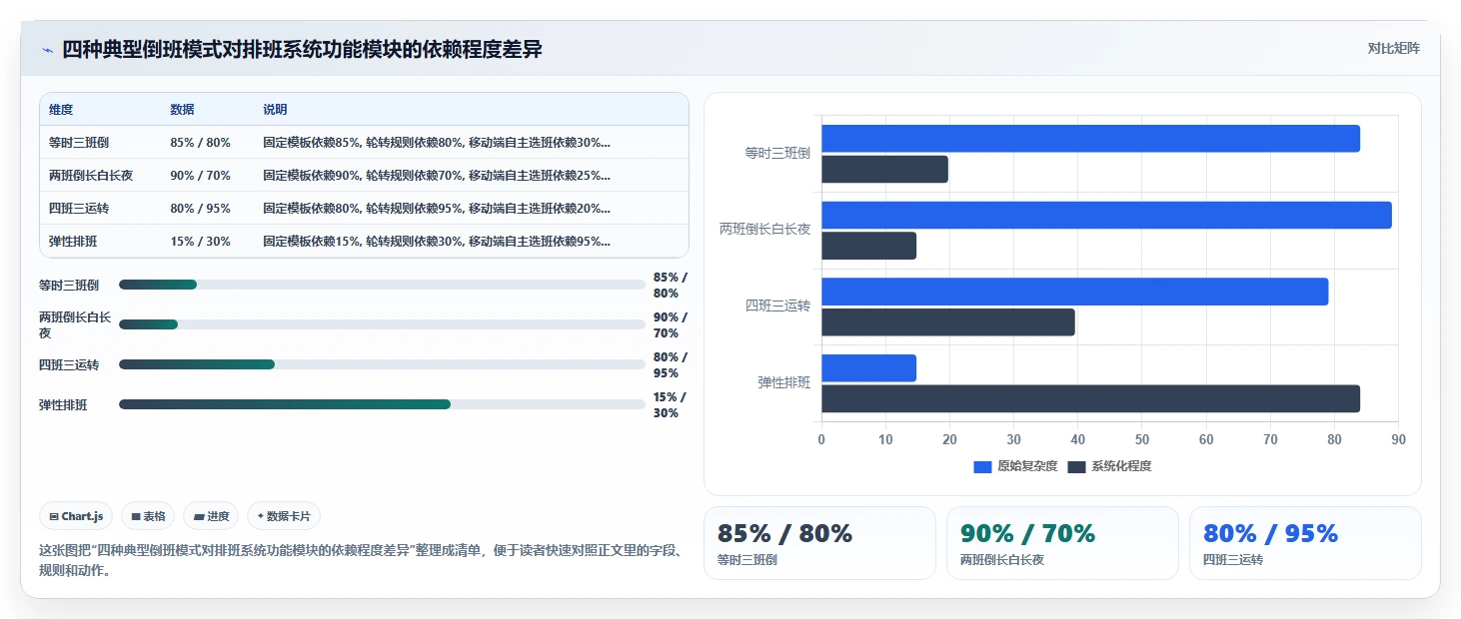
Task: Click the 原始复杂度 legend label
Action: 1027,466
